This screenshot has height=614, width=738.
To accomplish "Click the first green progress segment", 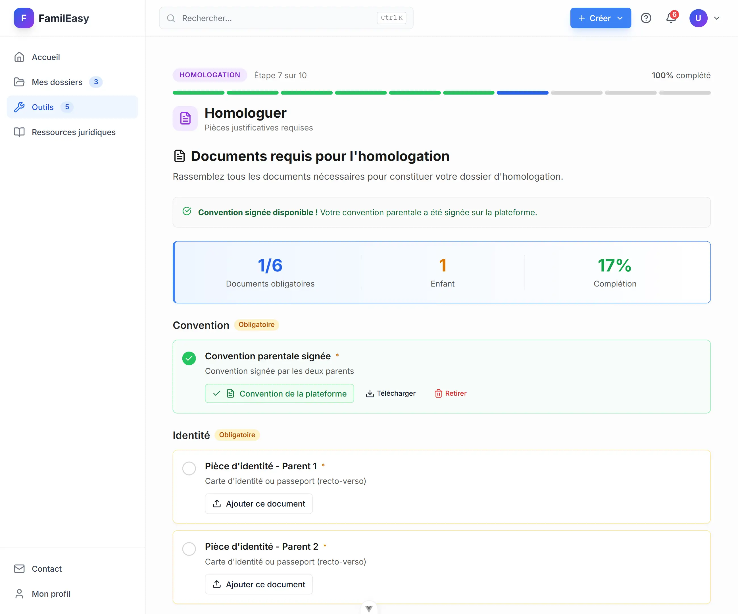I will [199, 93].
